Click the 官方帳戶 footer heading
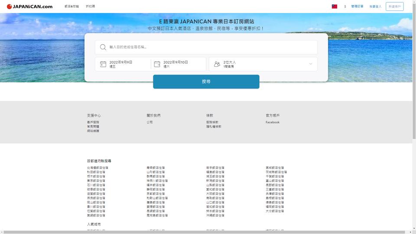 273,115
